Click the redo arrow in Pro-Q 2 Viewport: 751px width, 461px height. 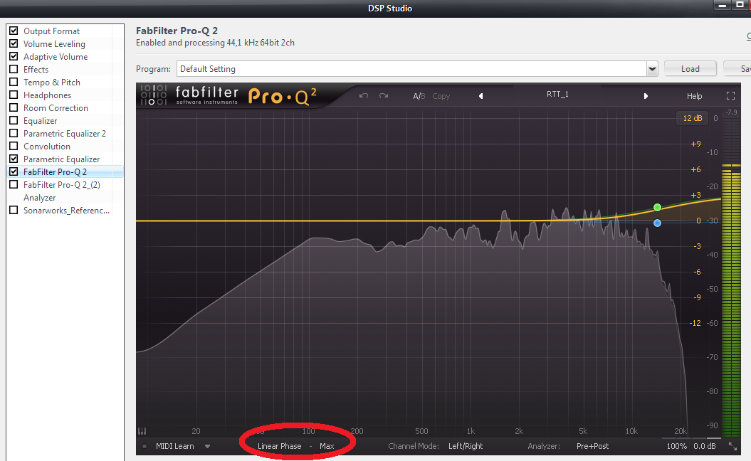384,96
